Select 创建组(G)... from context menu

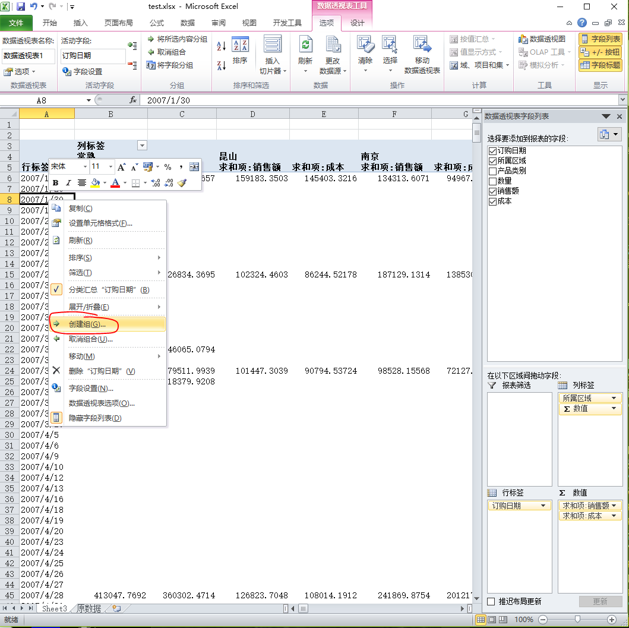[x=87, y=324]
